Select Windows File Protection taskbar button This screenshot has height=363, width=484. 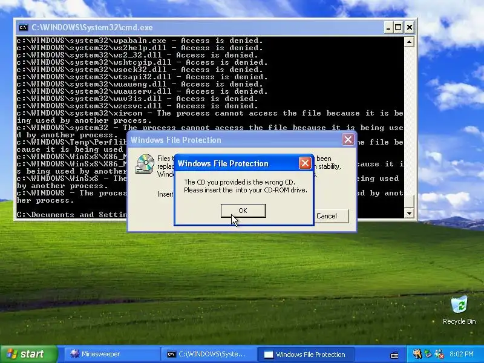coord(305,355)
